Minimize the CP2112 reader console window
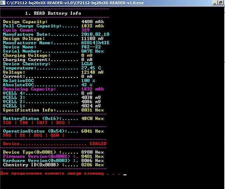The image size is (225, 189). [215, 3]
